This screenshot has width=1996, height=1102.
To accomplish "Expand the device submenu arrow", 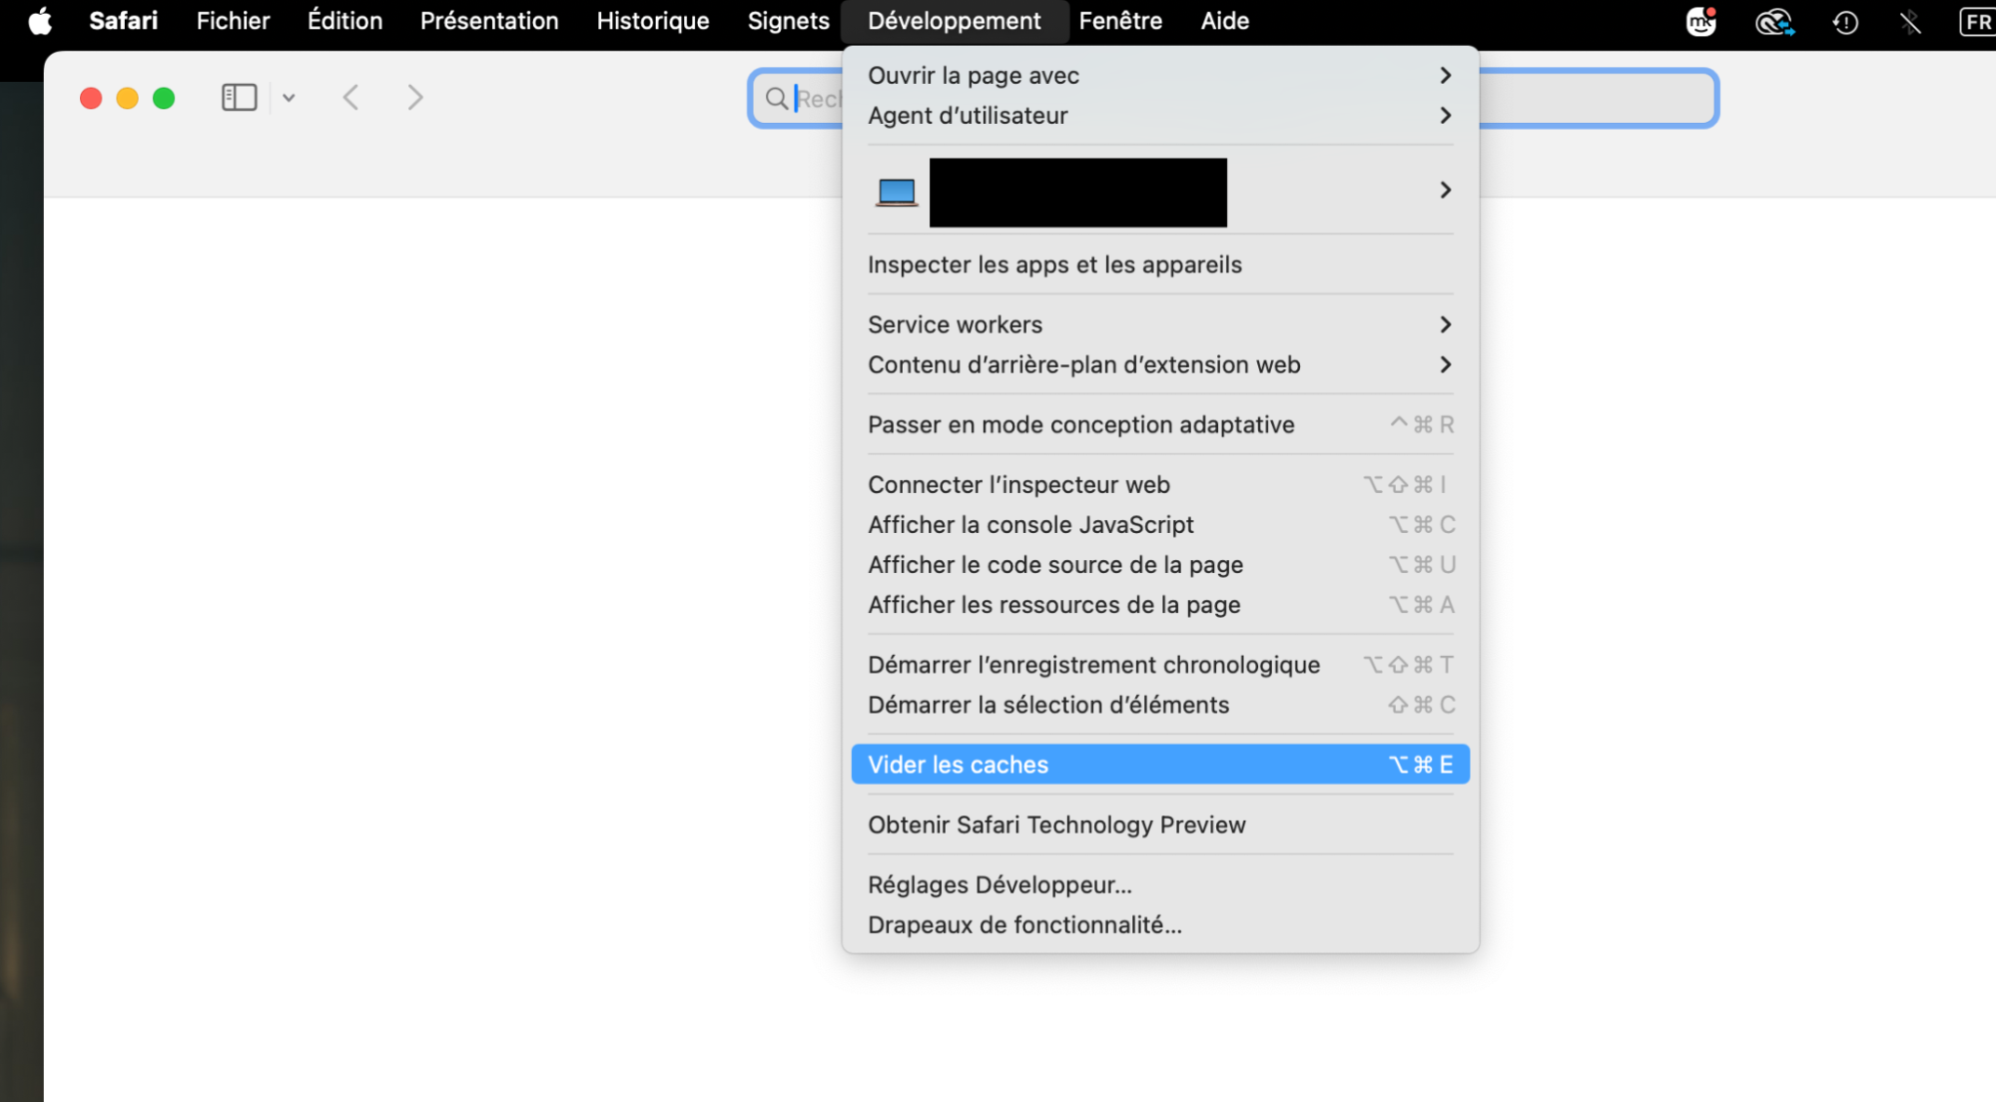I will [1445, 190].
